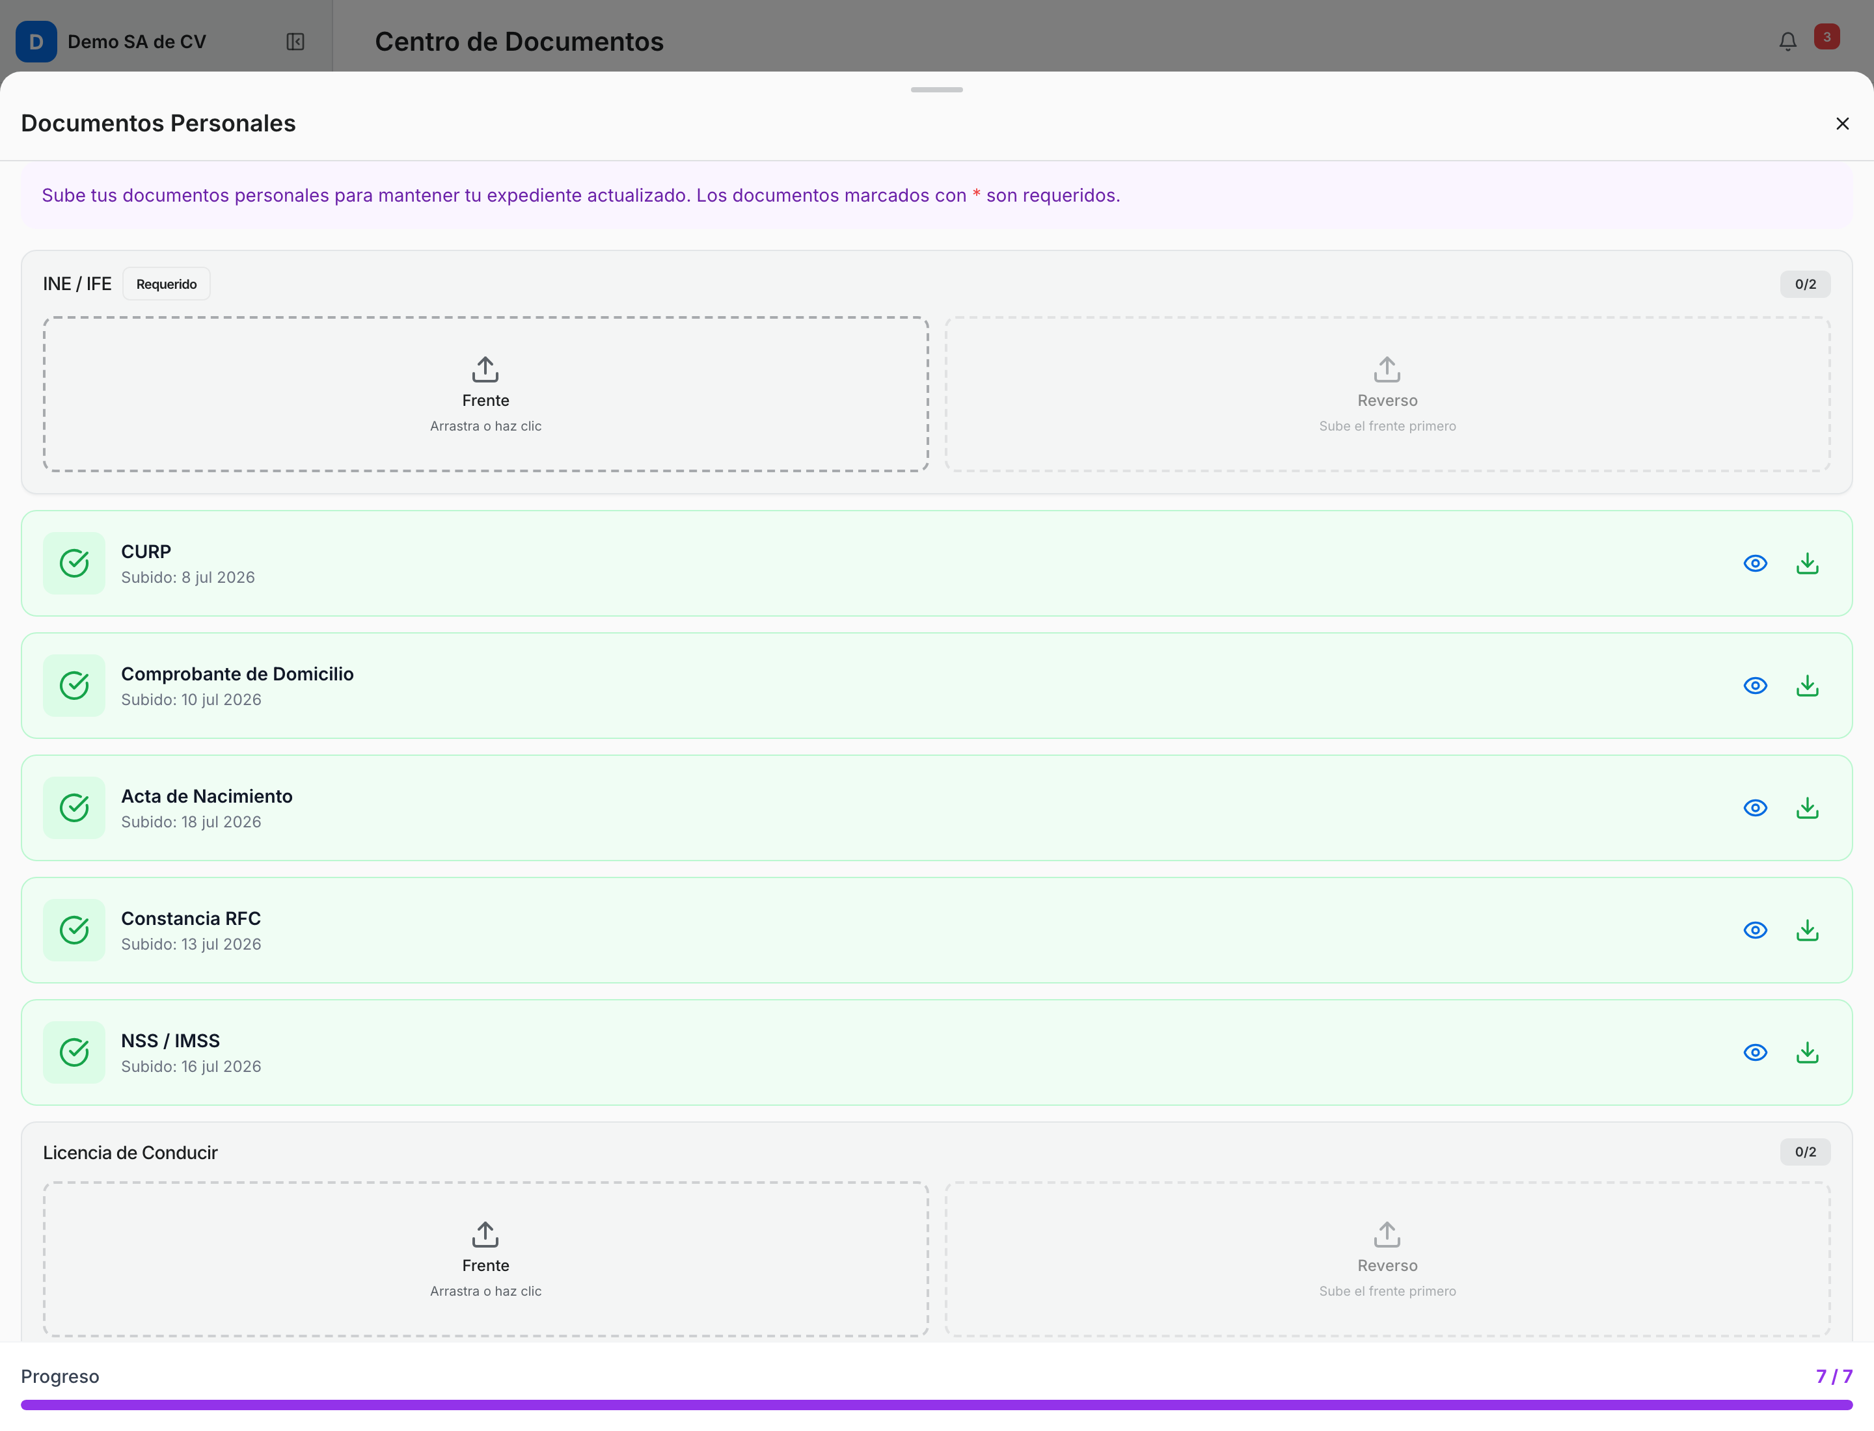Click the INE / IFE Reverso upload area
Image resolution: width=1874 pixels, height=1431 pixels.
(1387, 394)
